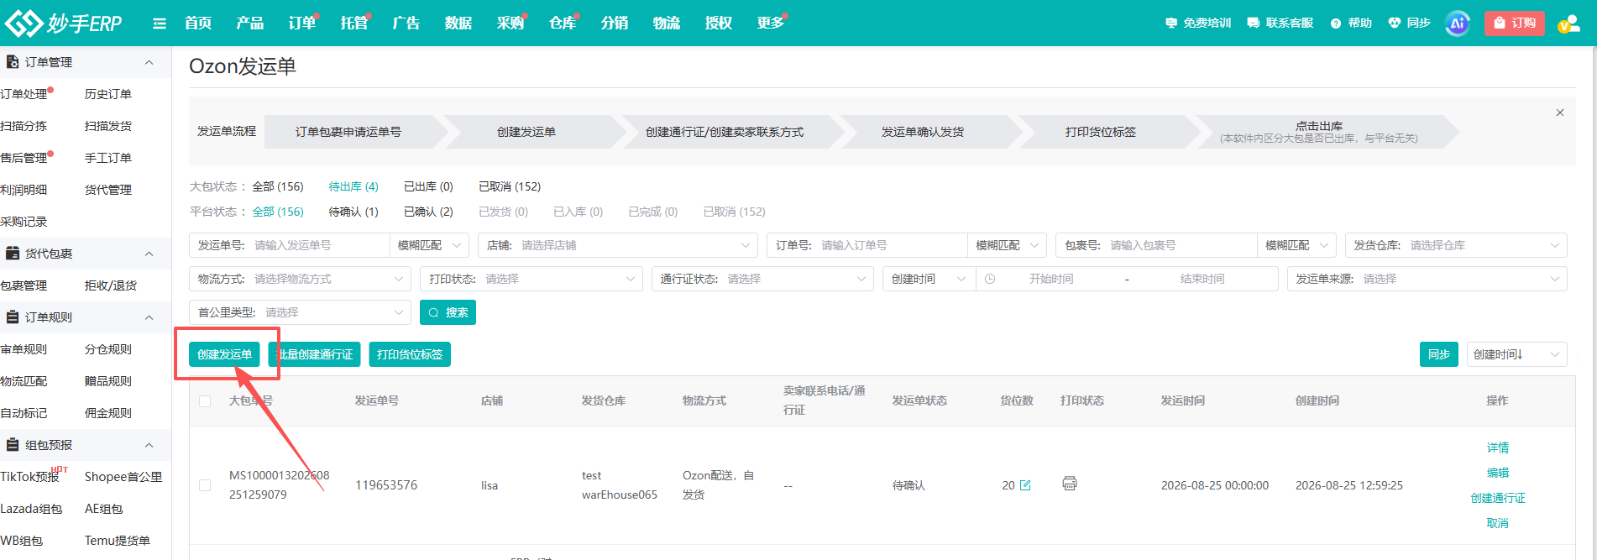Open 联系客服 in the top bar
The height and width of the screenshot is (560, 1597).
coord(1280,24)
